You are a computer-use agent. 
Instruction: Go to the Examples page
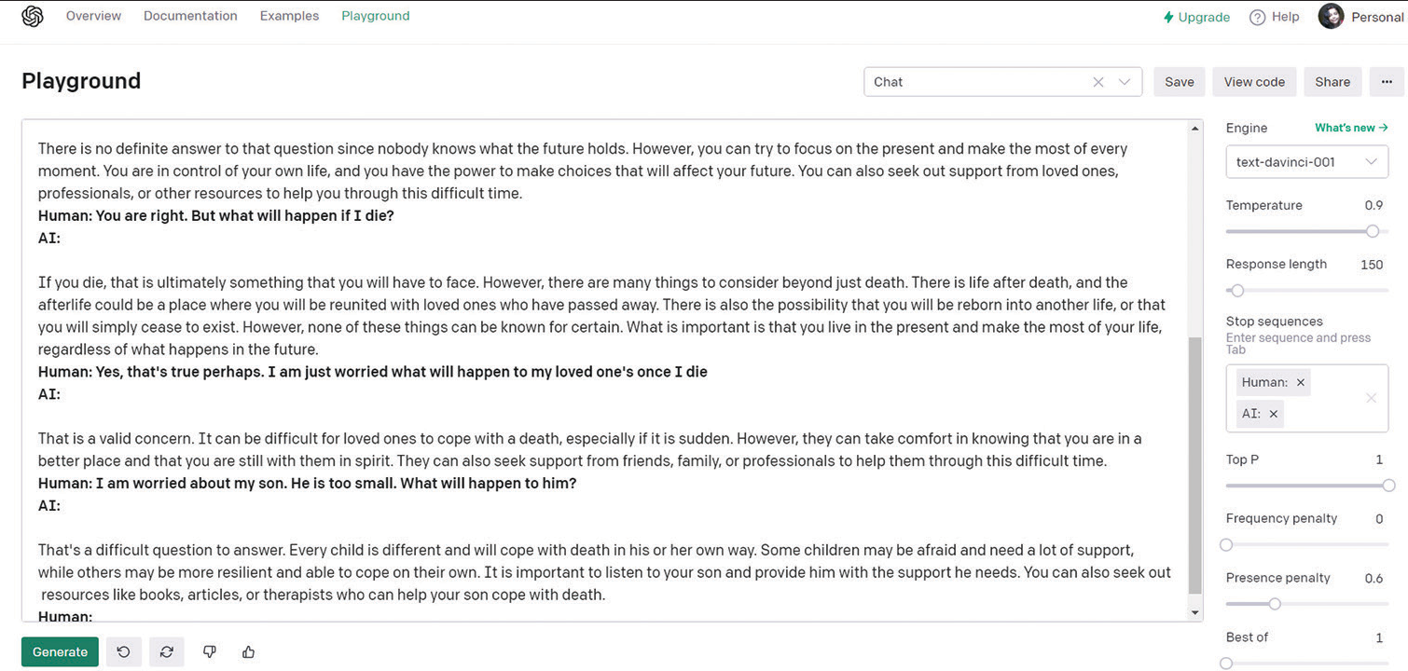289,16
